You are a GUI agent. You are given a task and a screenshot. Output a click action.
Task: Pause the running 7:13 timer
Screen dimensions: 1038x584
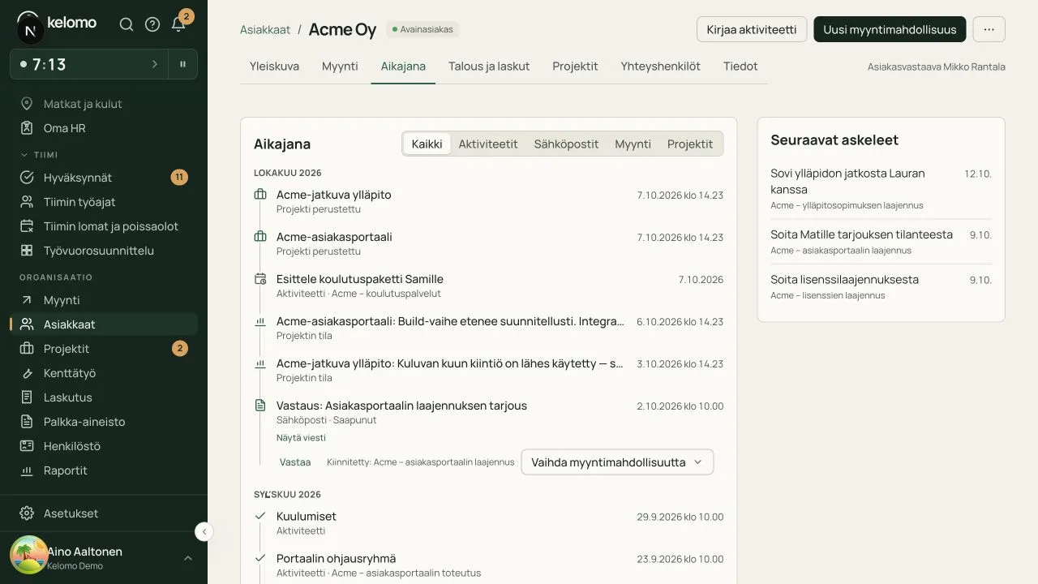[183, 64]
